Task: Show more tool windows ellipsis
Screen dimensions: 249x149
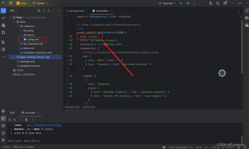Action: [3, 57]
